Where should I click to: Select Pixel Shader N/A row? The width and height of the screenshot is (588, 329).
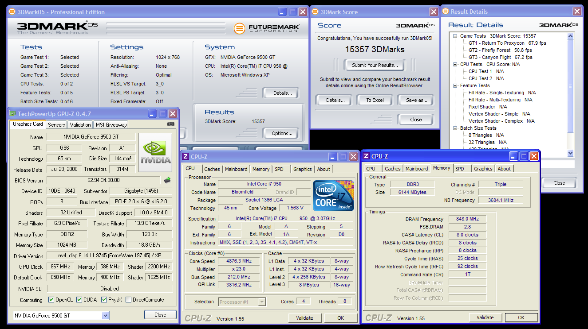coord(488,107)
